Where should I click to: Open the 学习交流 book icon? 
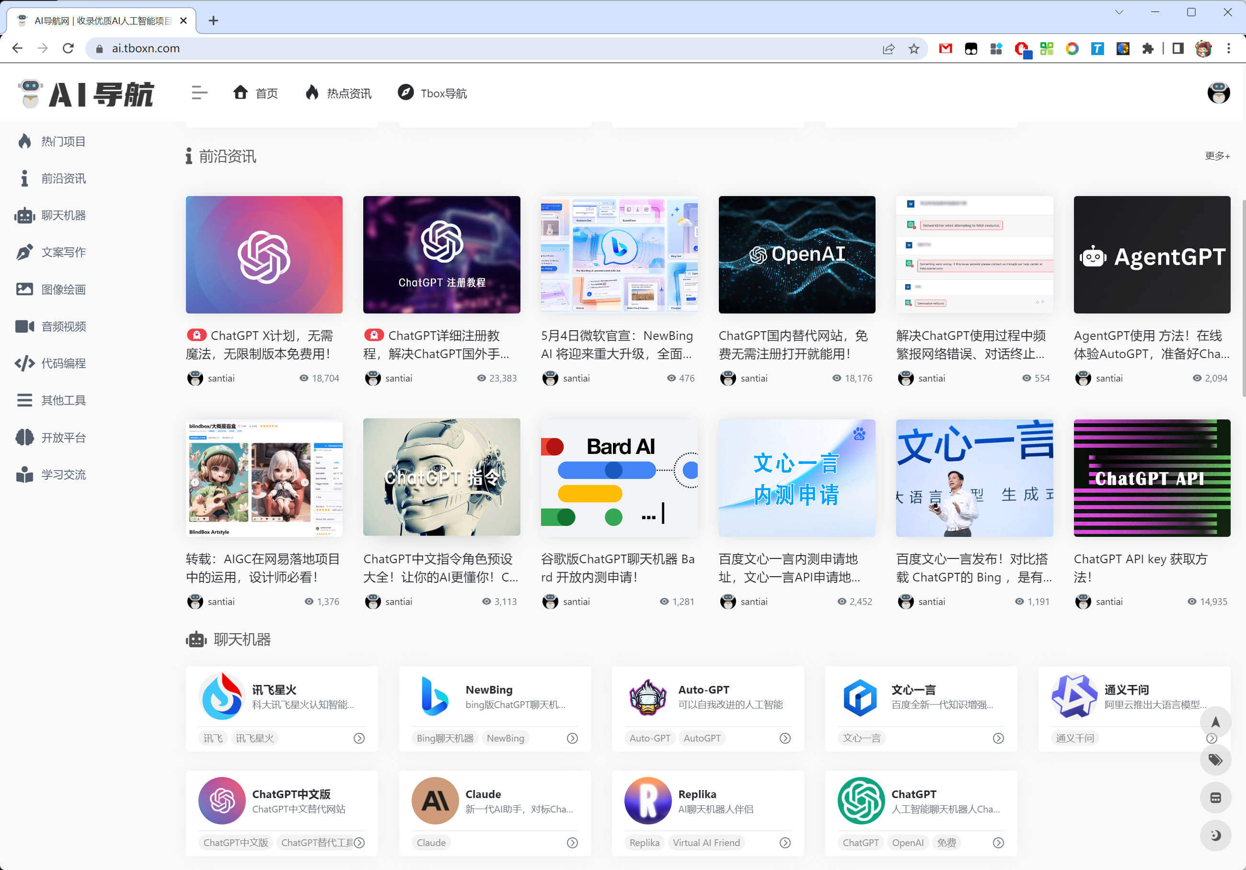pos(24,474)
